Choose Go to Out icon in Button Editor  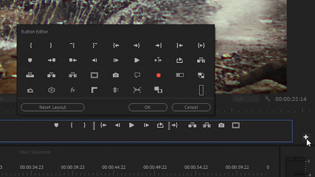coord(137,46)
